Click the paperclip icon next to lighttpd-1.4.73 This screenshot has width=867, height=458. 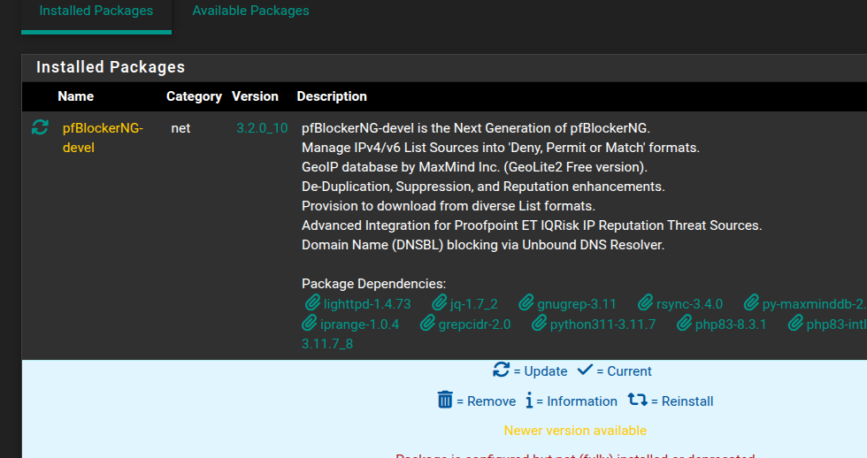click(x=312, y=302)
